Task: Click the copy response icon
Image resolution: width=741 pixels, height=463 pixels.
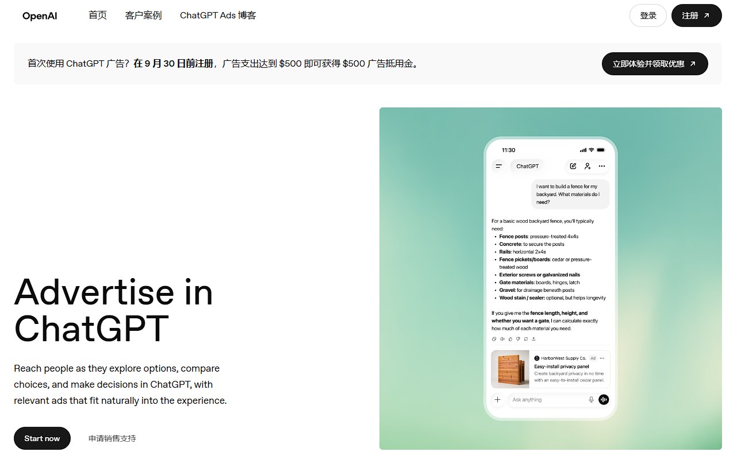Action: [494, 339]
